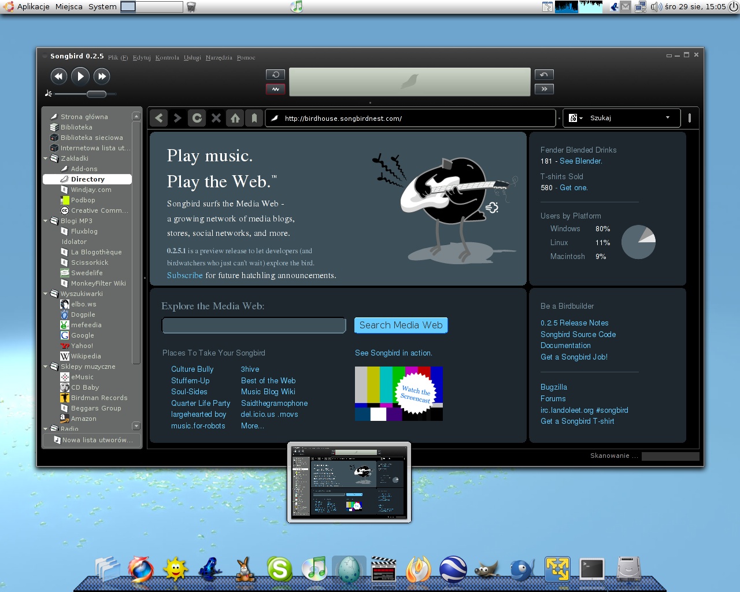
Task: Click the URL address field
Action: point(410,118)
